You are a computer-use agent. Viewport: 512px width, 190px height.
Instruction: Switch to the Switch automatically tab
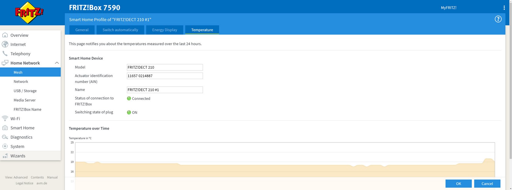(120, 30)
